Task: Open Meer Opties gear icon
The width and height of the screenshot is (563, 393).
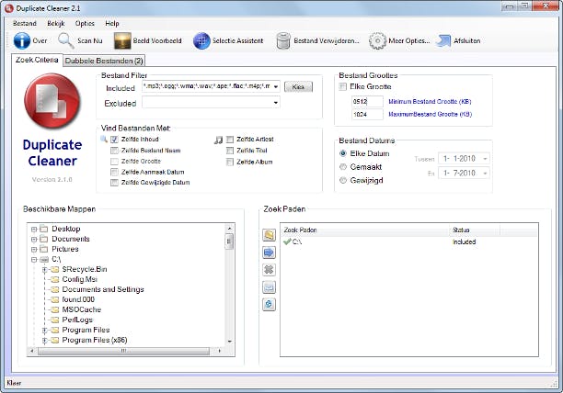Action: click(x=377, y=40)
